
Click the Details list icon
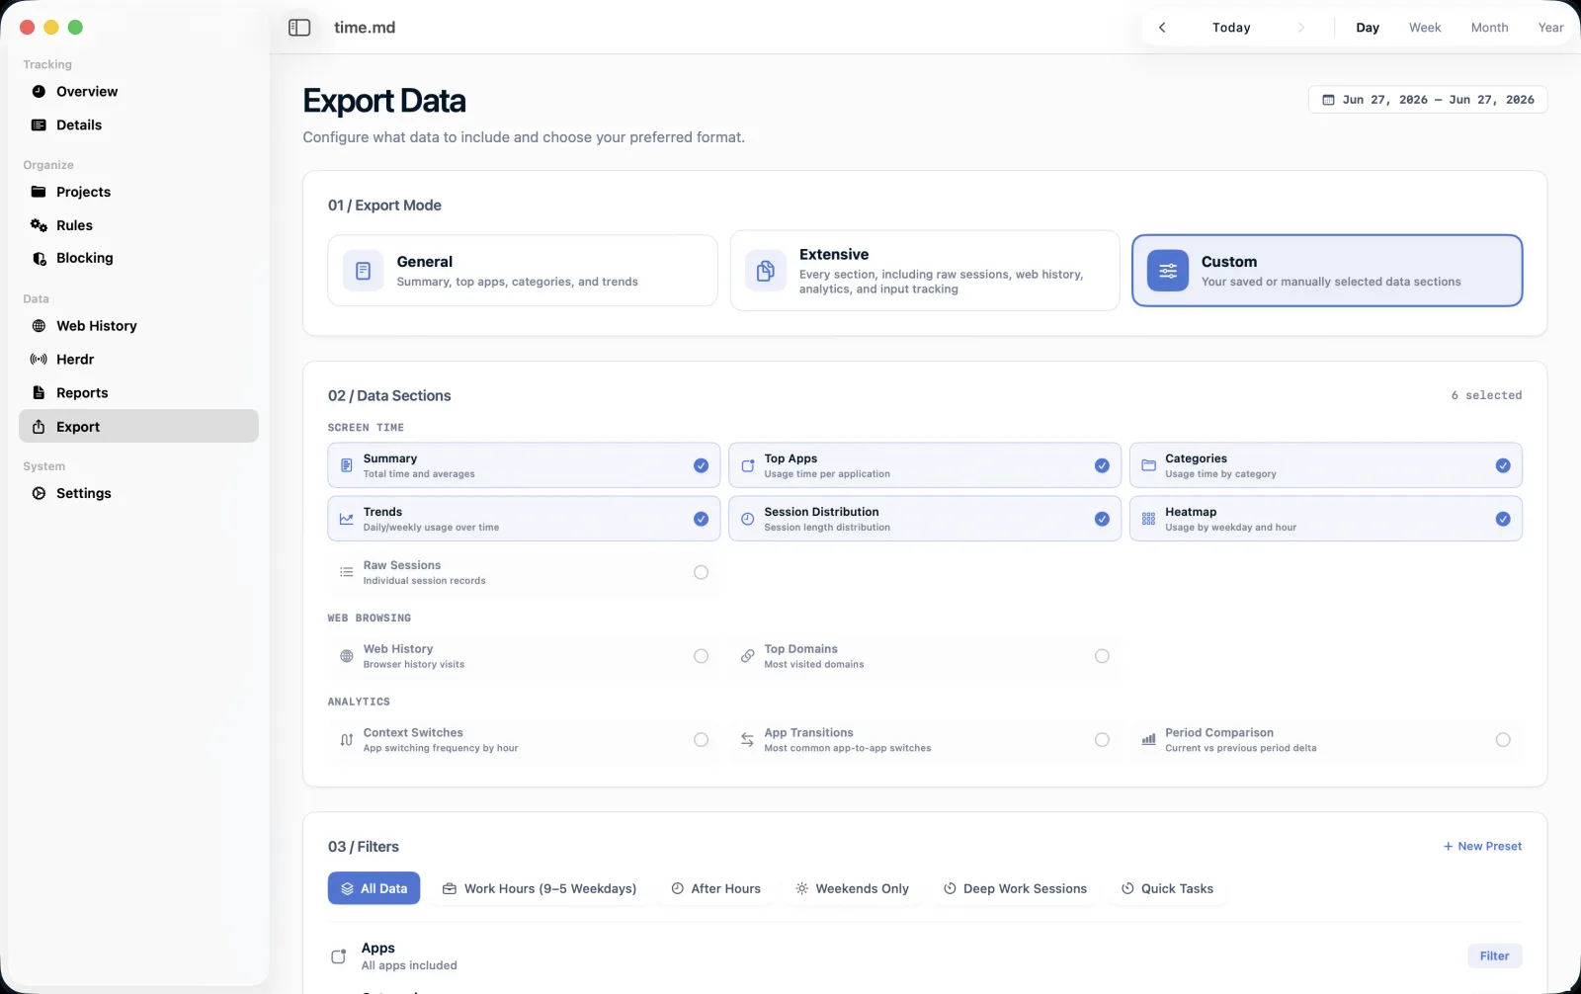39,124
